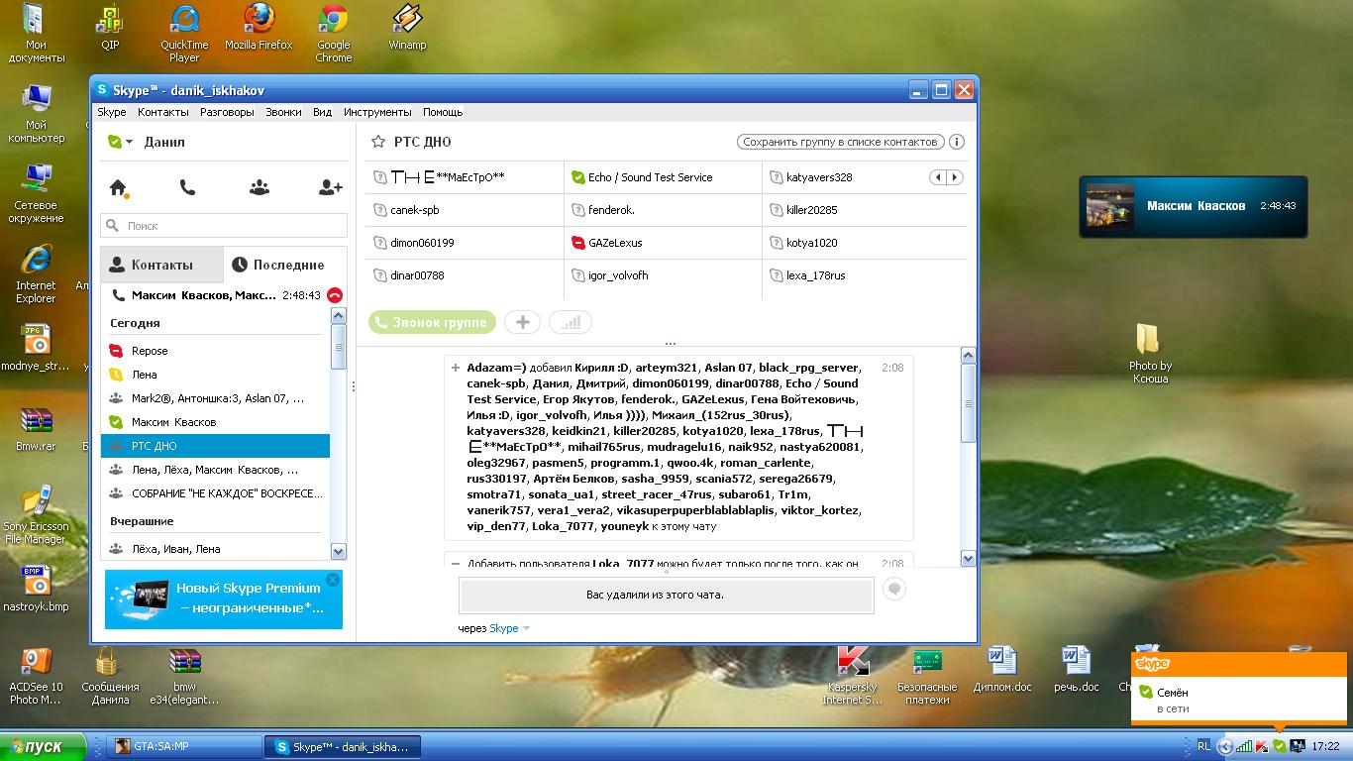The height and width of the screenshot is (761, 1353).
Task: Open СОБРАНИЕ "НЕ КАЖДОЕ" ВОСКРЕСЕ... chat
Action: (215, 493)
